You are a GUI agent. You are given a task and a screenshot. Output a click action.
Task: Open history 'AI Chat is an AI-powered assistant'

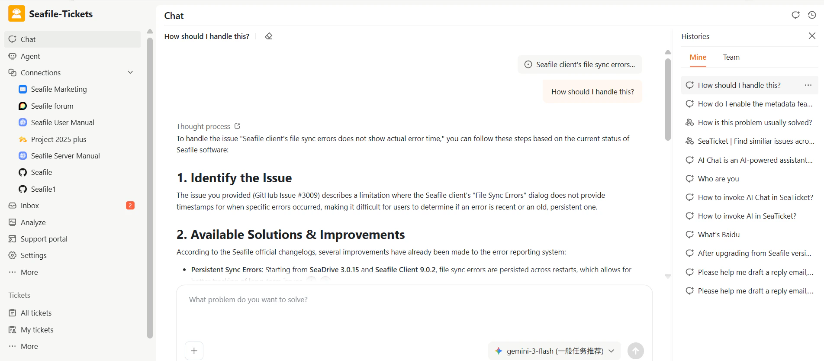coord(750,160)
